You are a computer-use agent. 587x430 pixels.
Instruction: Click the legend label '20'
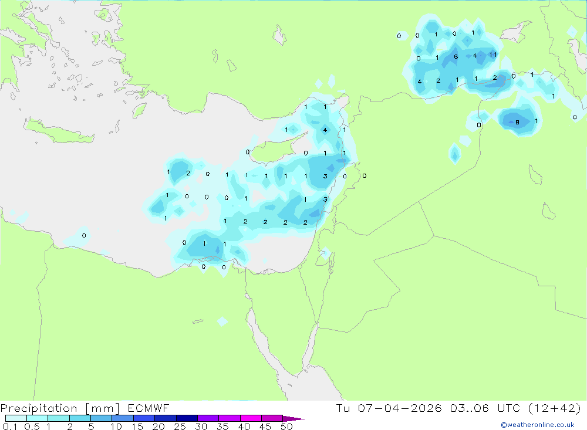(158, 426)
